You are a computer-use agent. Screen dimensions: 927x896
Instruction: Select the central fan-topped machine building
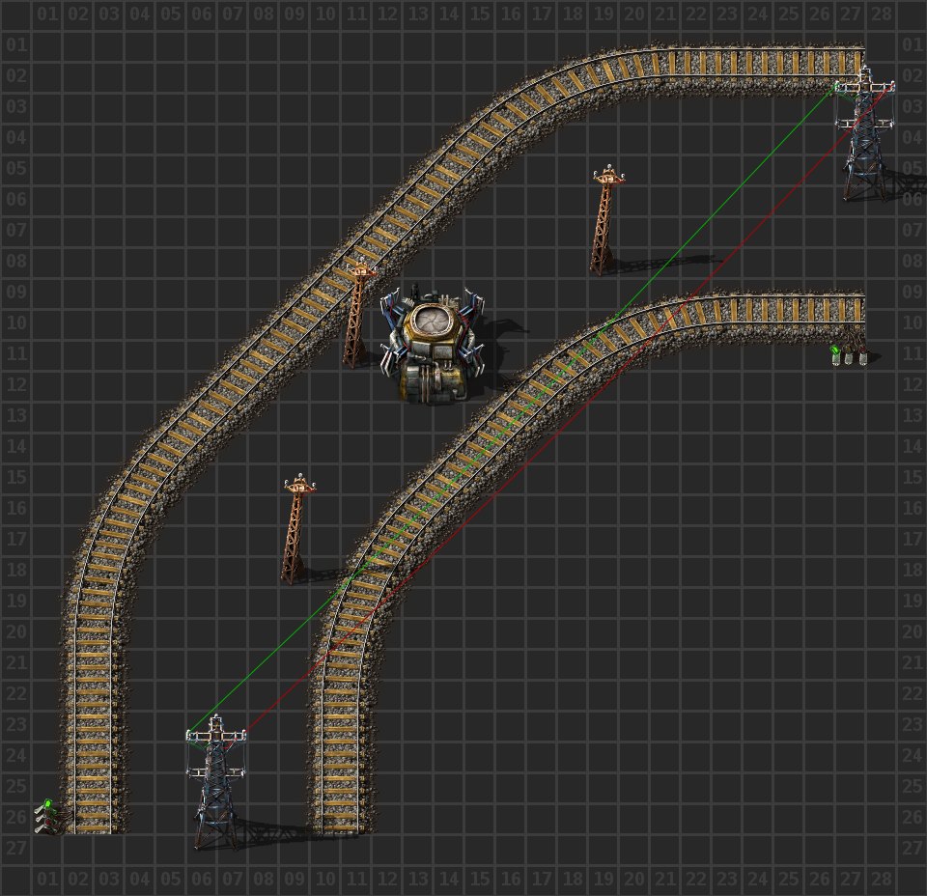click(x=433, y=345)
